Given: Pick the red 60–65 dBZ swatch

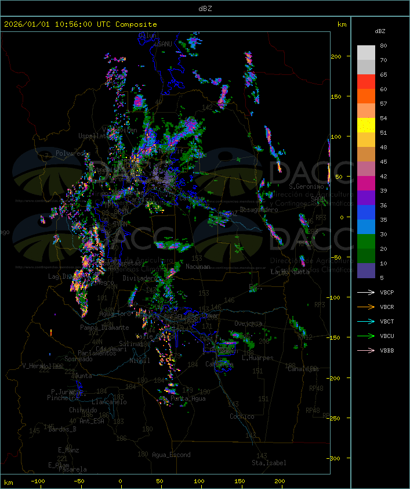Looking at the screenshot, I should pyautogui.click(x=366, y=82).
